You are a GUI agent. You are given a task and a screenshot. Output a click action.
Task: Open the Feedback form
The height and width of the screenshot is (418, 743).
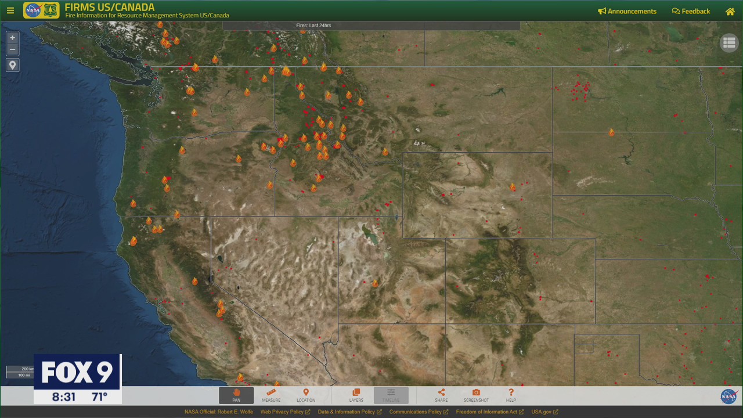[x=691, y=11]
